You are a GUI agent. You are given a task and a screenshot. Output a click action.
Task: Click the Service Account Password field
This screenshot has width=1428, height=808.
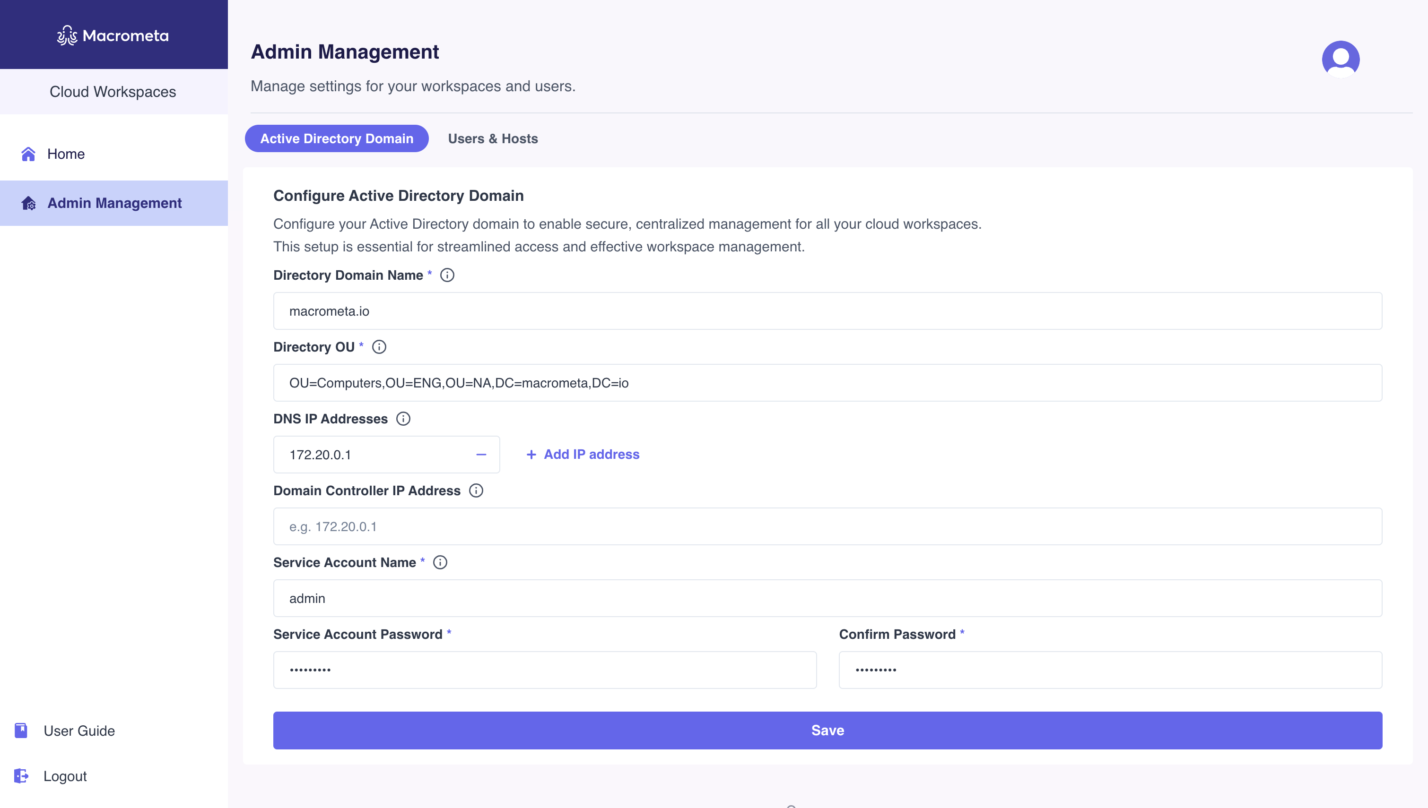(544, 670)
